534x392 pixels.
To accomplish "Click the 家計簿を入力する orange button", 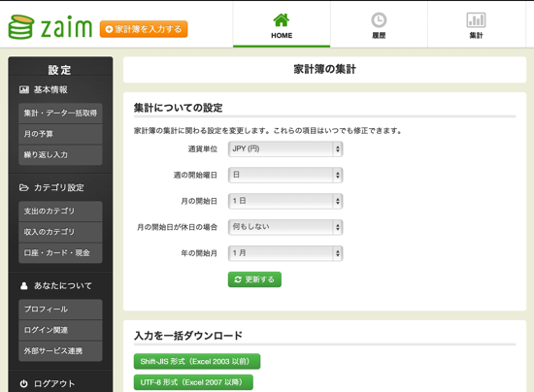I will click(144, 29).
